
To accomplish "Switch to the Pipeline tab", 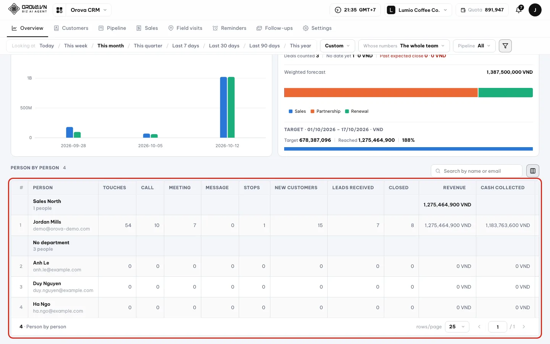I will coord(112,28).
